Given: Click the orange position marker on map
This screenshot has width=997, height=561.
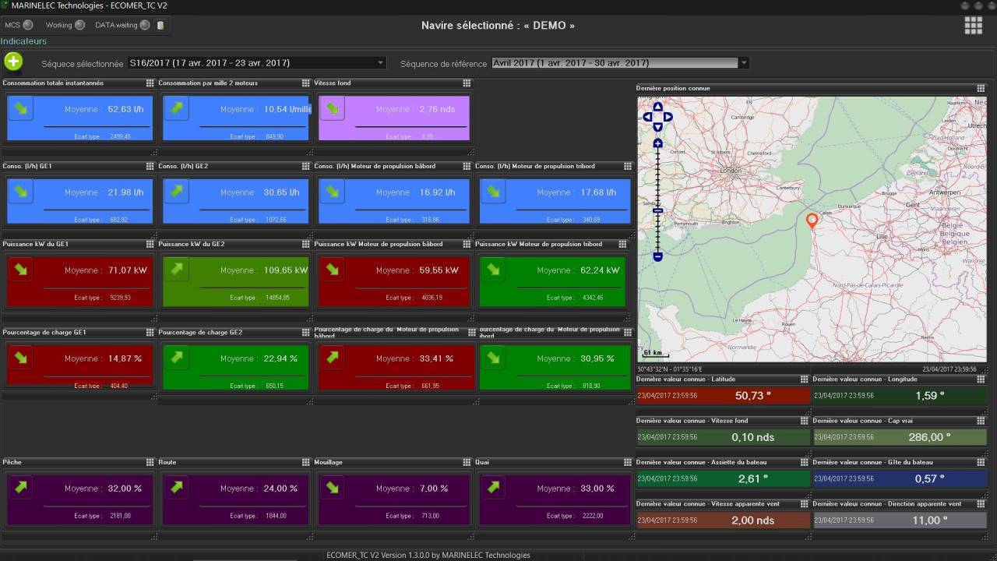Looking at the screenshot, I should click(812, 221).
